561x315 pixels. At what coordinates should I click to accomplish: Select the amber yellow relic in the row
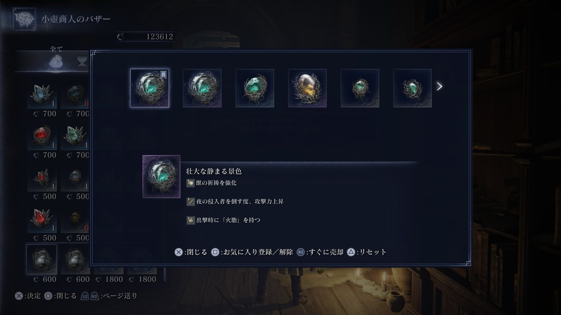click(x=307, y=88)
